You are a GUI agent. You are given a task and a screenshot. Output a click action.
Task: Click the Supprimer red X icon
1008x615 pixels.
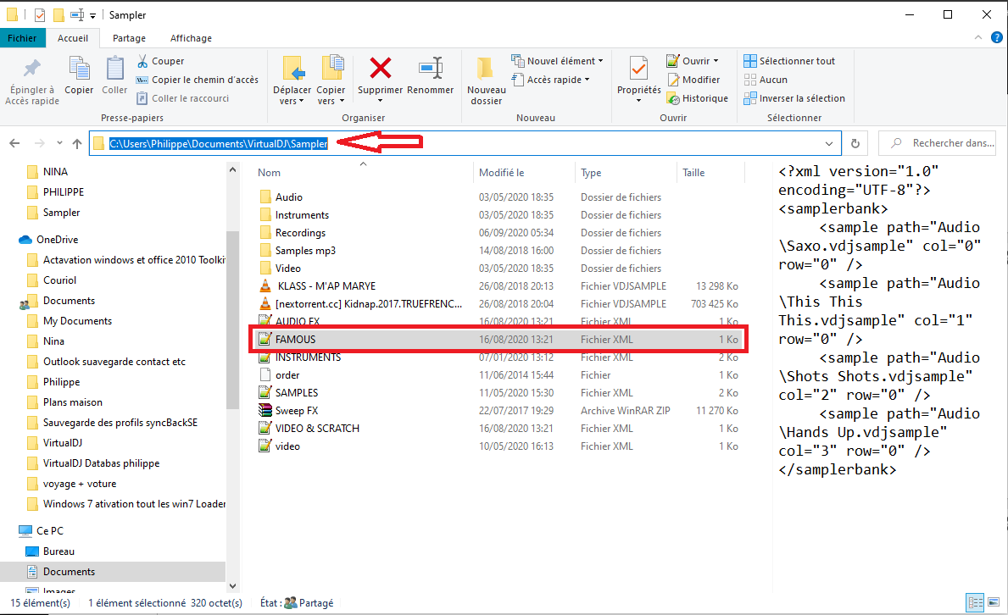pyautogui.click(x=380, y=68)
